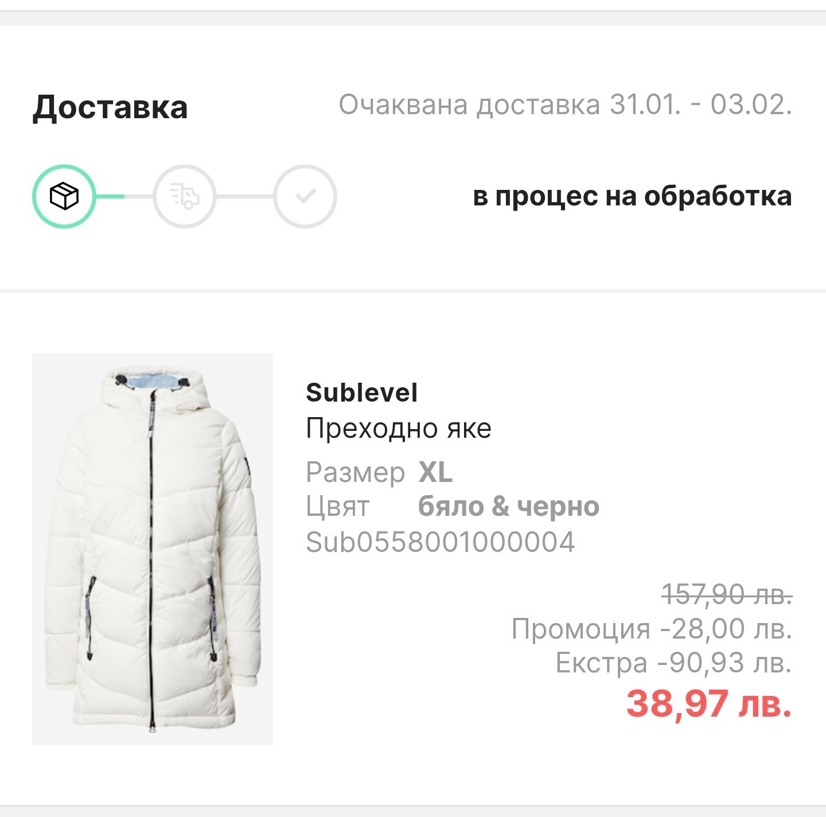Image resolution: width=826 pixels, height=817 pixels.
Task: Click the Доставка section heading
Action: point(110,107)
